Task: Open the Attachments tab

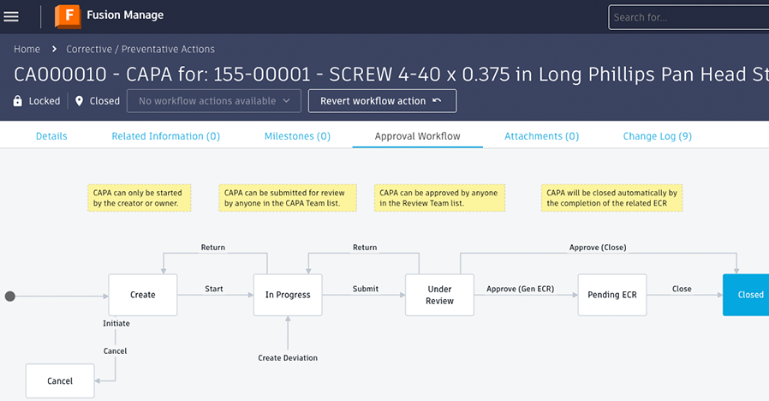Action: (541, 136)
